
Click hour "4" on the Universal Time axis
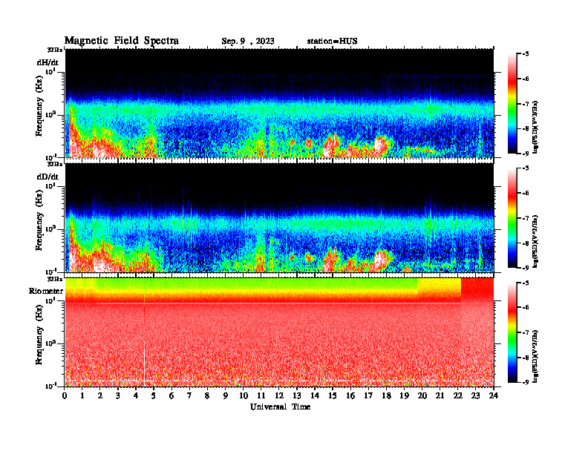point(136,396)
